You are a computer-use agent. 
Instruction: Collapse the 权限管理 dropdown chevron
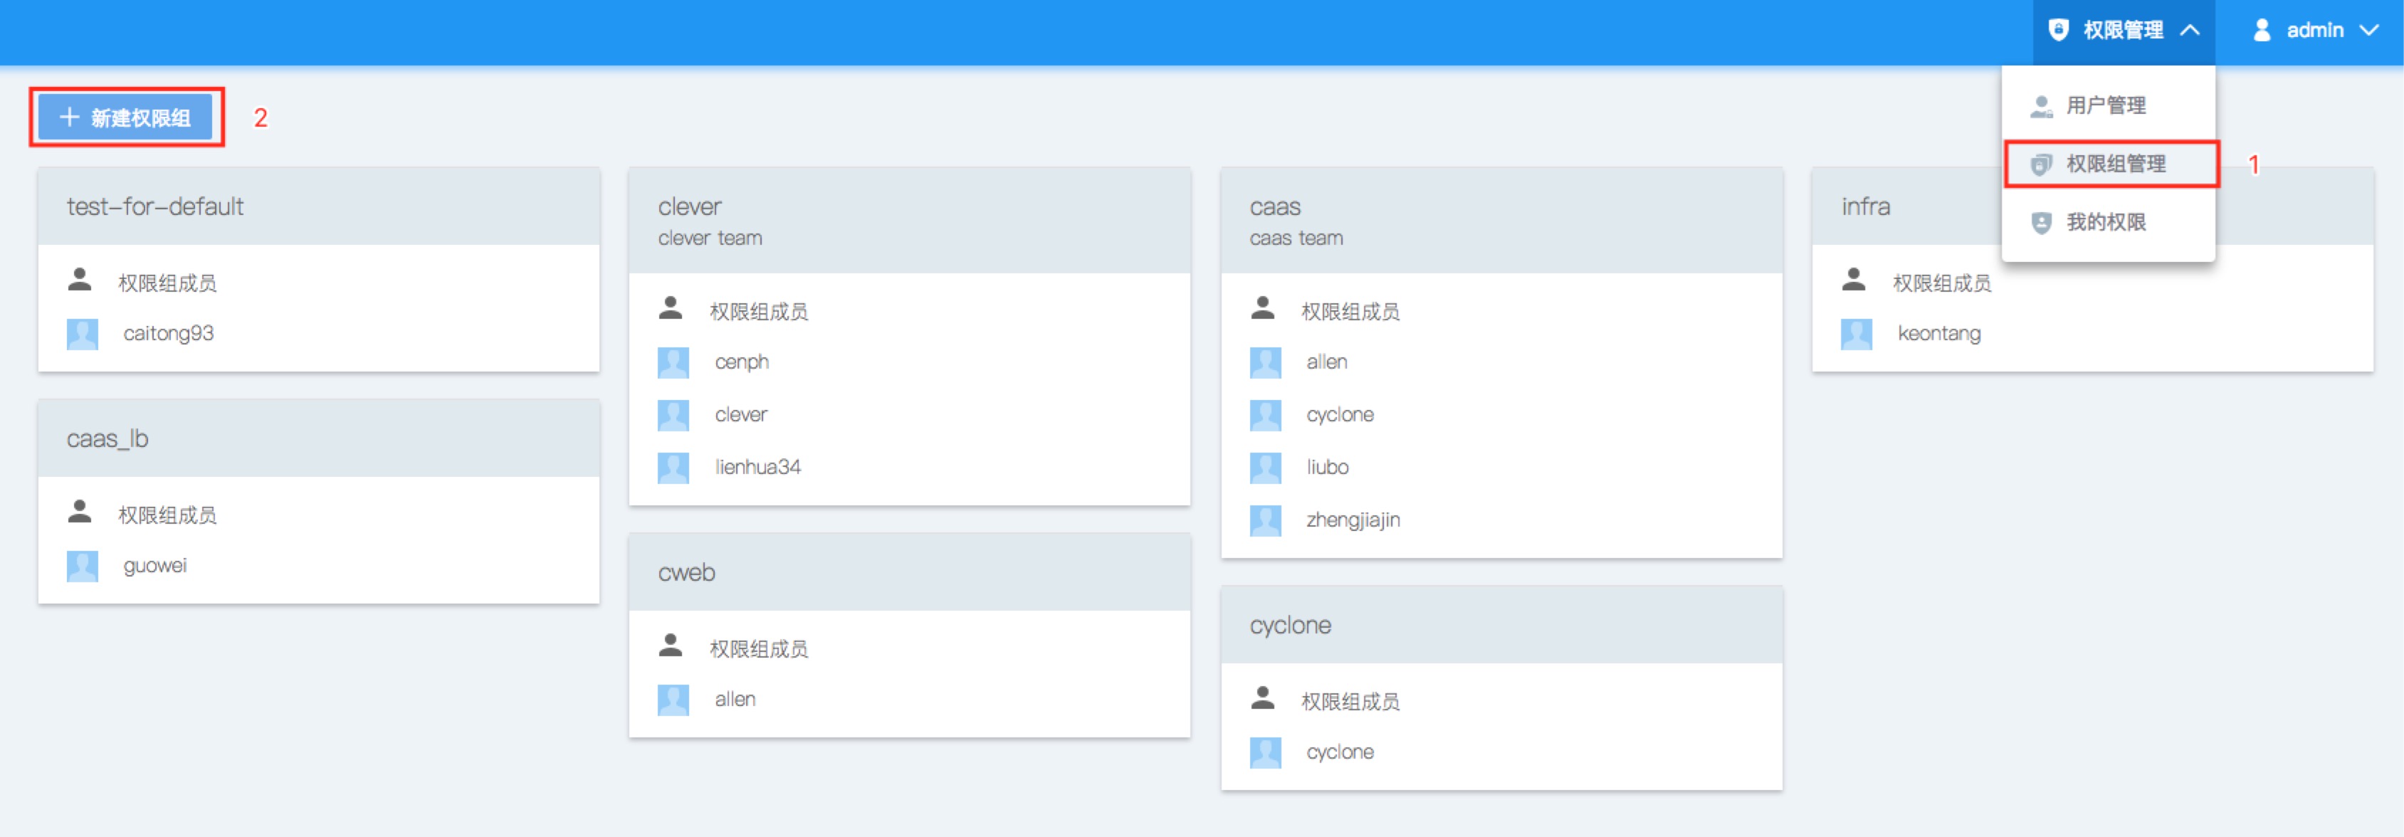coord(2189,31)
